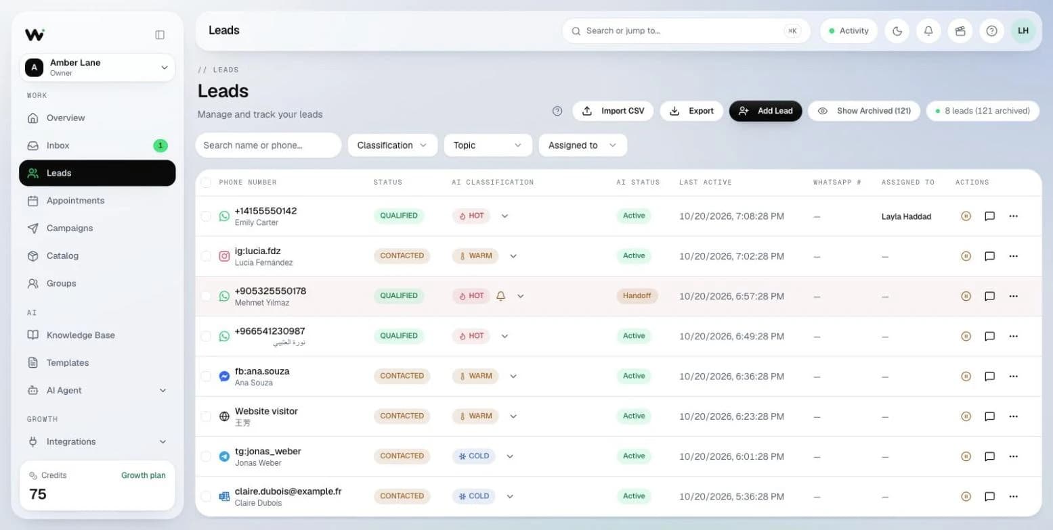Check the box for Lucia Fernández

pyautogui.click(x=206, y=256)
